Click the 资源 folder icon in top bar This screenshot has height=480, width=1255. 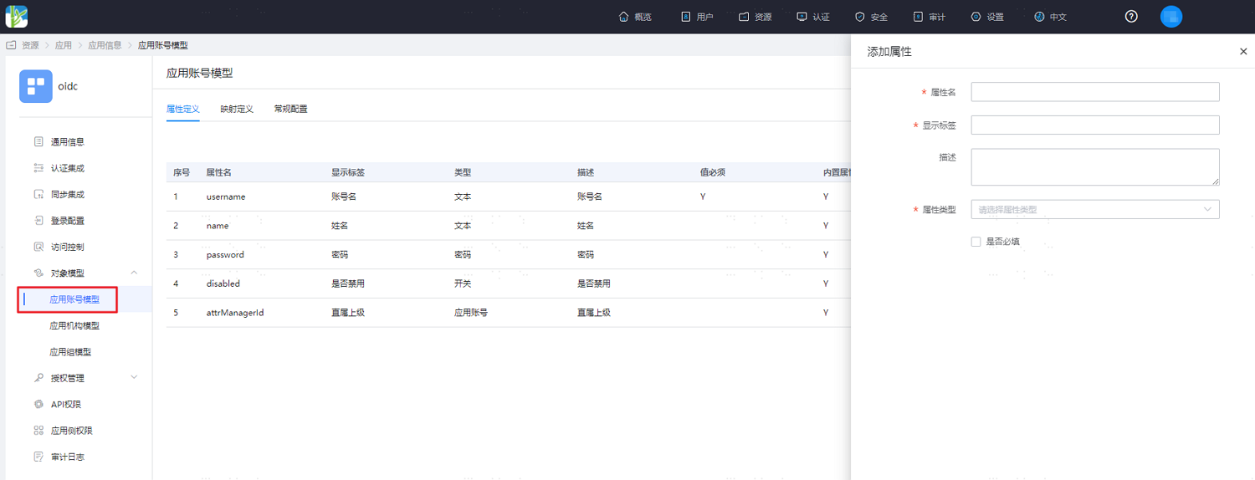click(744, 17)
